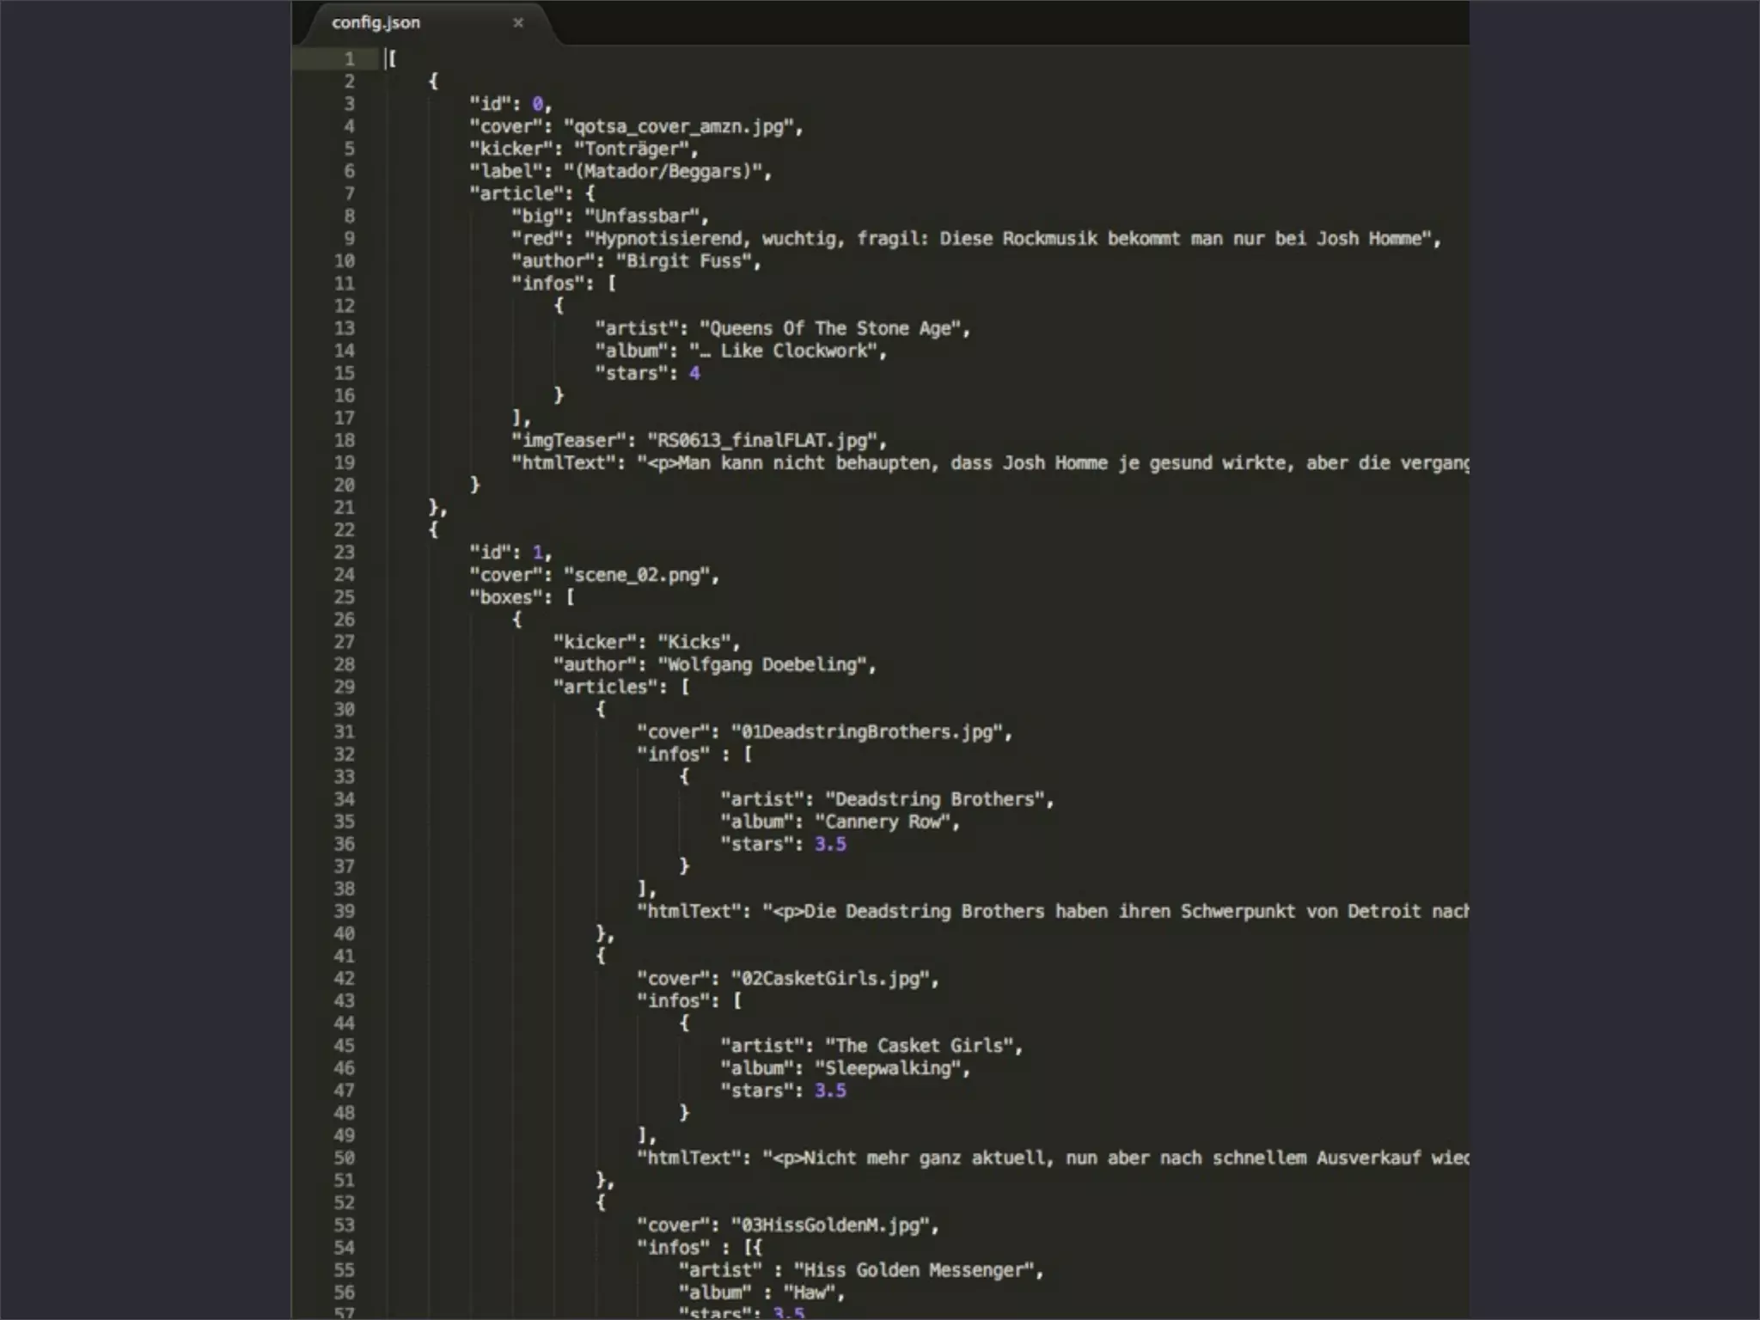Click the stars value 4 on line 15
Image resolution: width=1760 pixels, height=1320 pixels.
pyautogui.click(x=694, y=374)
